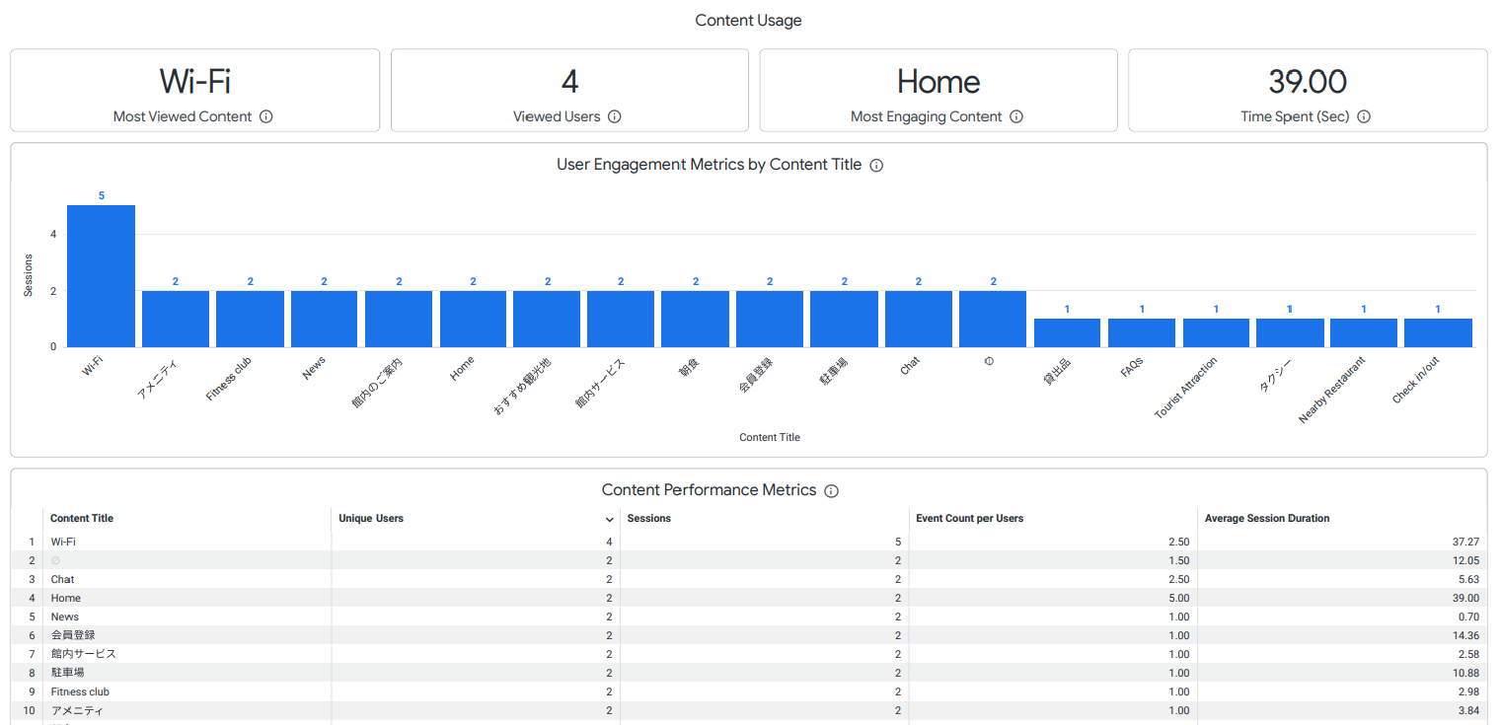Click info icon beside Most Viewed Content
The height and width of the screenshot is (725, 1501).
click(x=265, y=116)
